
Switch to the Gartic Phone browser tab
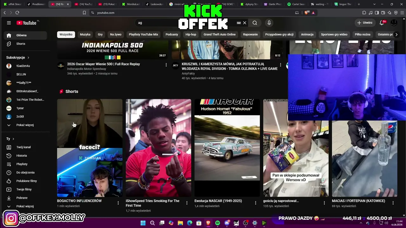coord(273,4)
